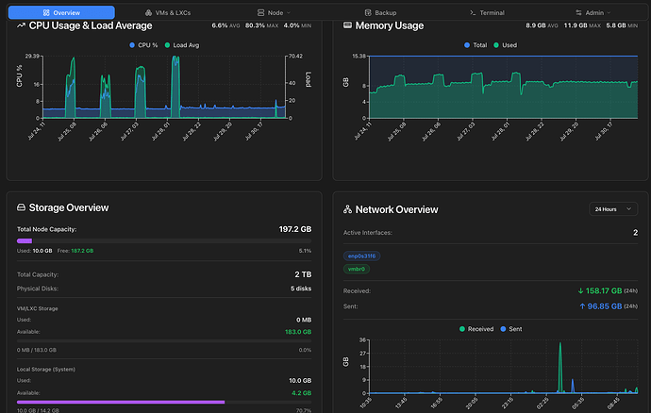
Task: Click the VMs & LXCs cubes icon
Action: point(148,13)
